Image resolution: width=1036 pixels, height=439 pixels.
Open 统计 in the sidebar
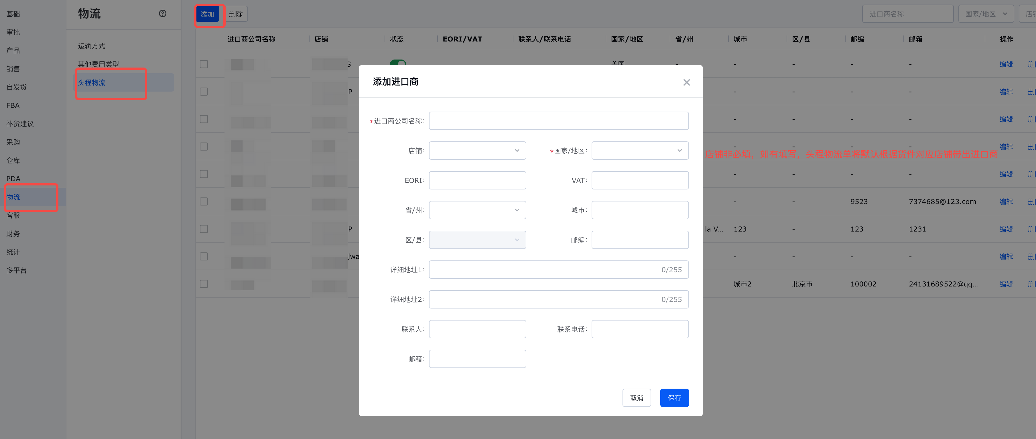13,252
